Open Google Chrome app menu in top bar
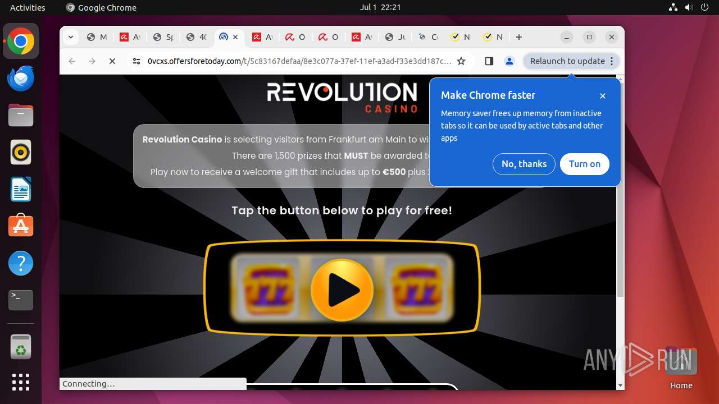Image resolution: width=719 pixels, height=404 pixels. 101,7
